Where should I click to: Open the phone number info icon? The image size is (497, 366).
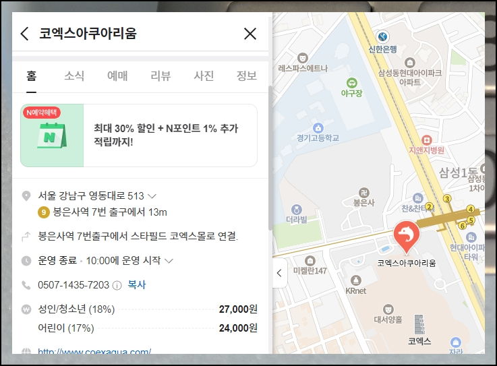pos(117,286)
